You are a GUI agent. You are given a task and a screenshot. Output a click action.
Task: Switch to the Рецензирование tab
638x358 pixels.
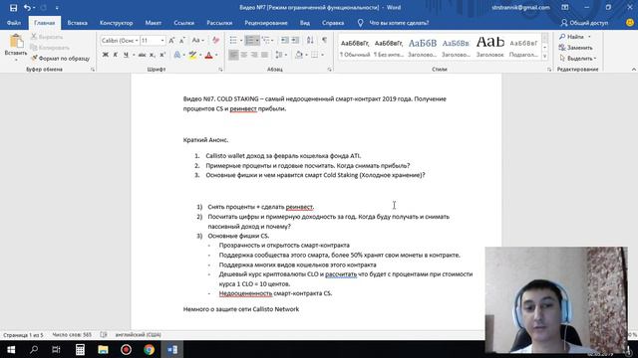coord(266,23)
